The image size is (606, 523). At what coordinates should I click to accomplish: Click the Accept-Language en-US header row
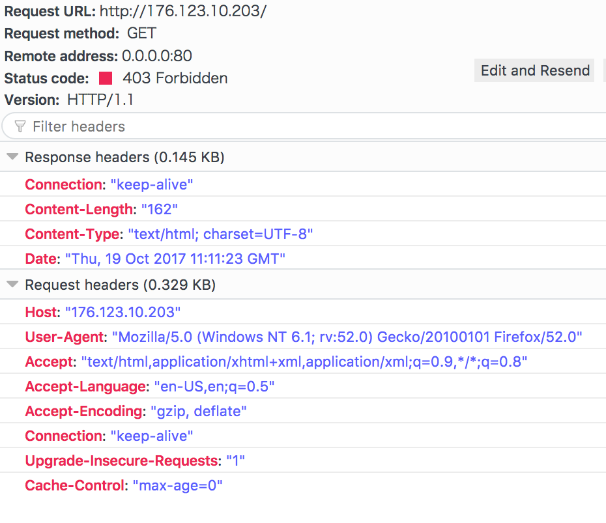click(x=303, y=386)
